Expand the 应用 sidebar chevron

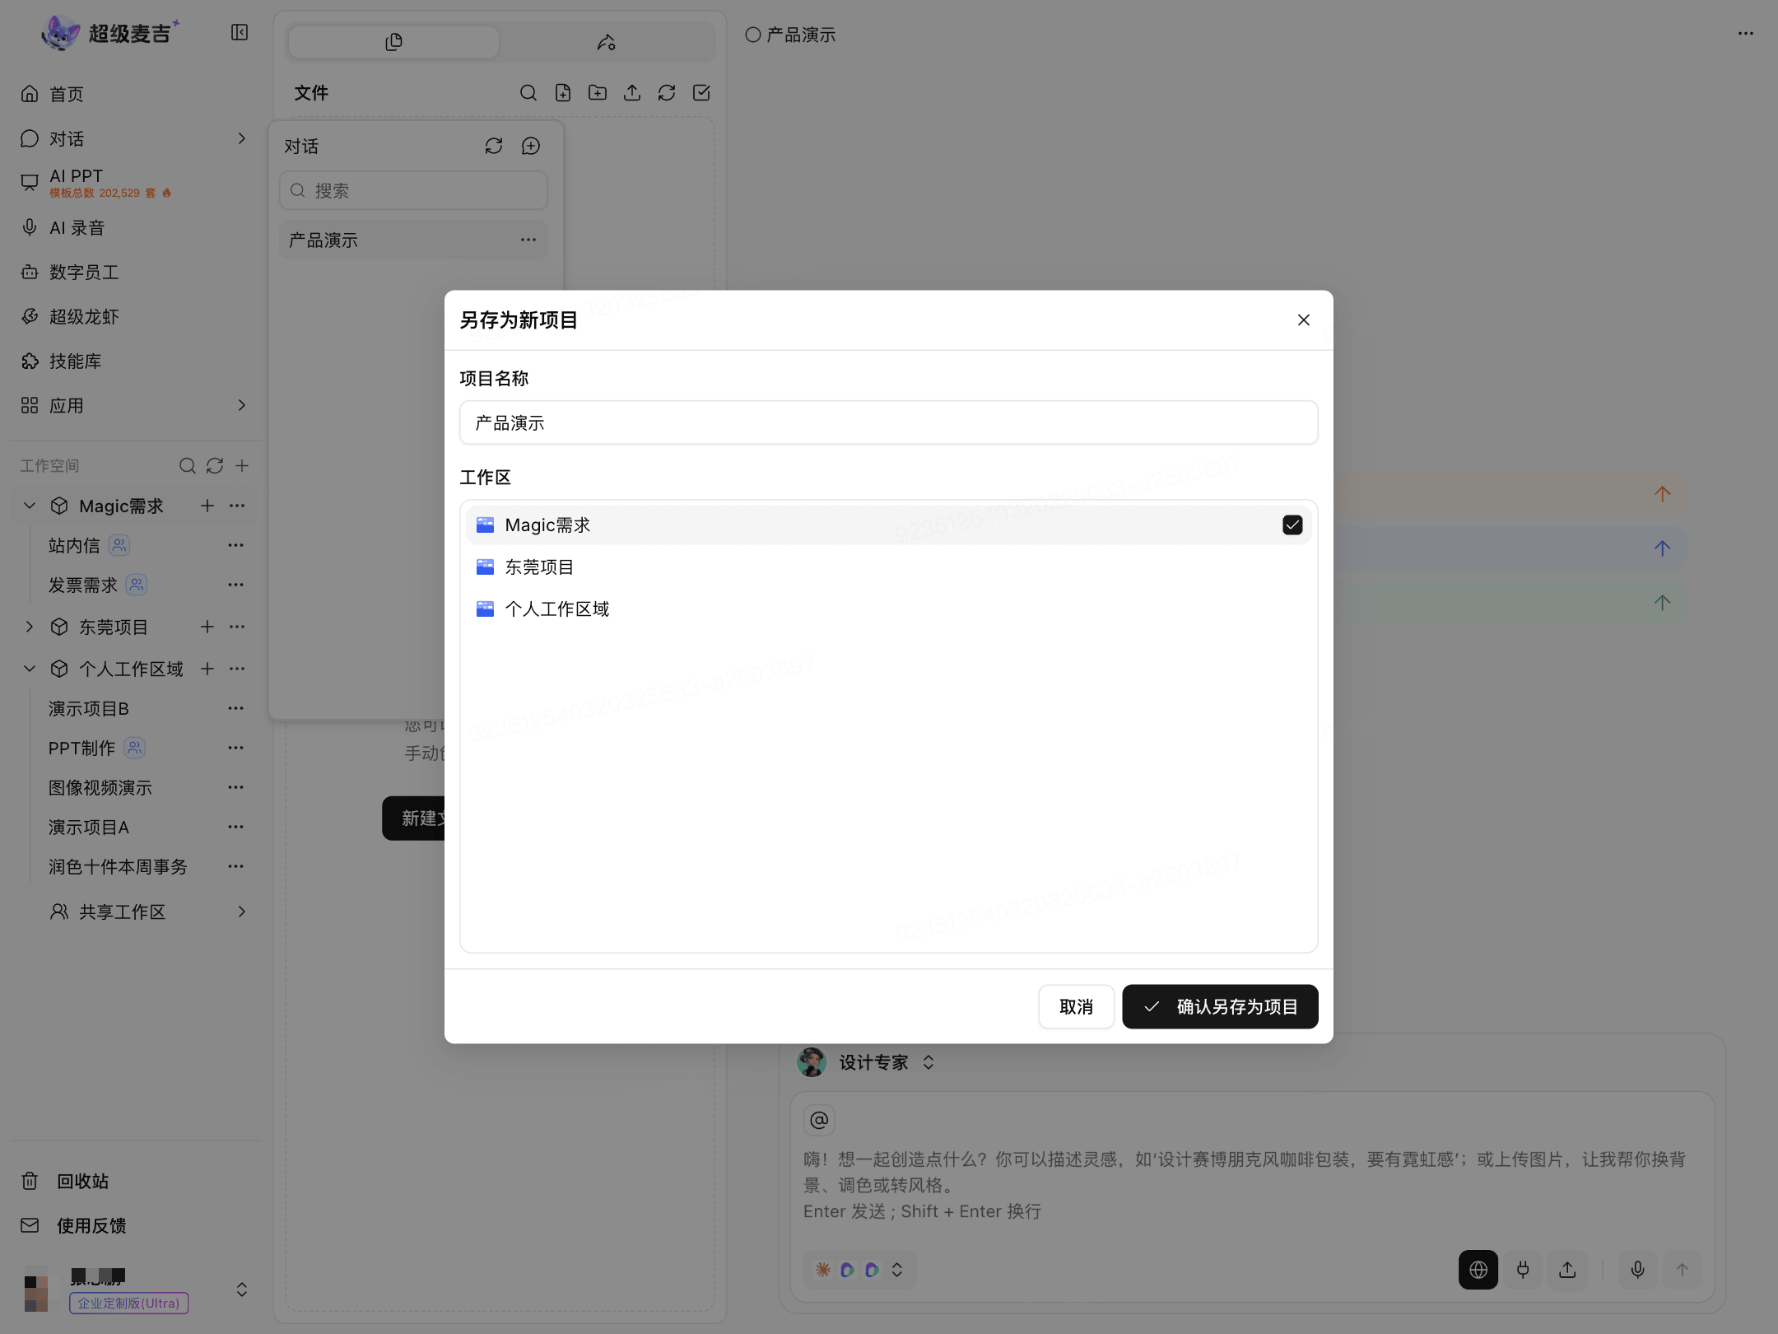pyautogui.click(x=241, y=405)
